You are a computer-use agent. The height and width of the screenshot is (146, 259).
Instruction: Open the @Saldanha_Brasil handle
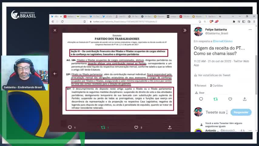pyautogui.click(x=217, y=33)
